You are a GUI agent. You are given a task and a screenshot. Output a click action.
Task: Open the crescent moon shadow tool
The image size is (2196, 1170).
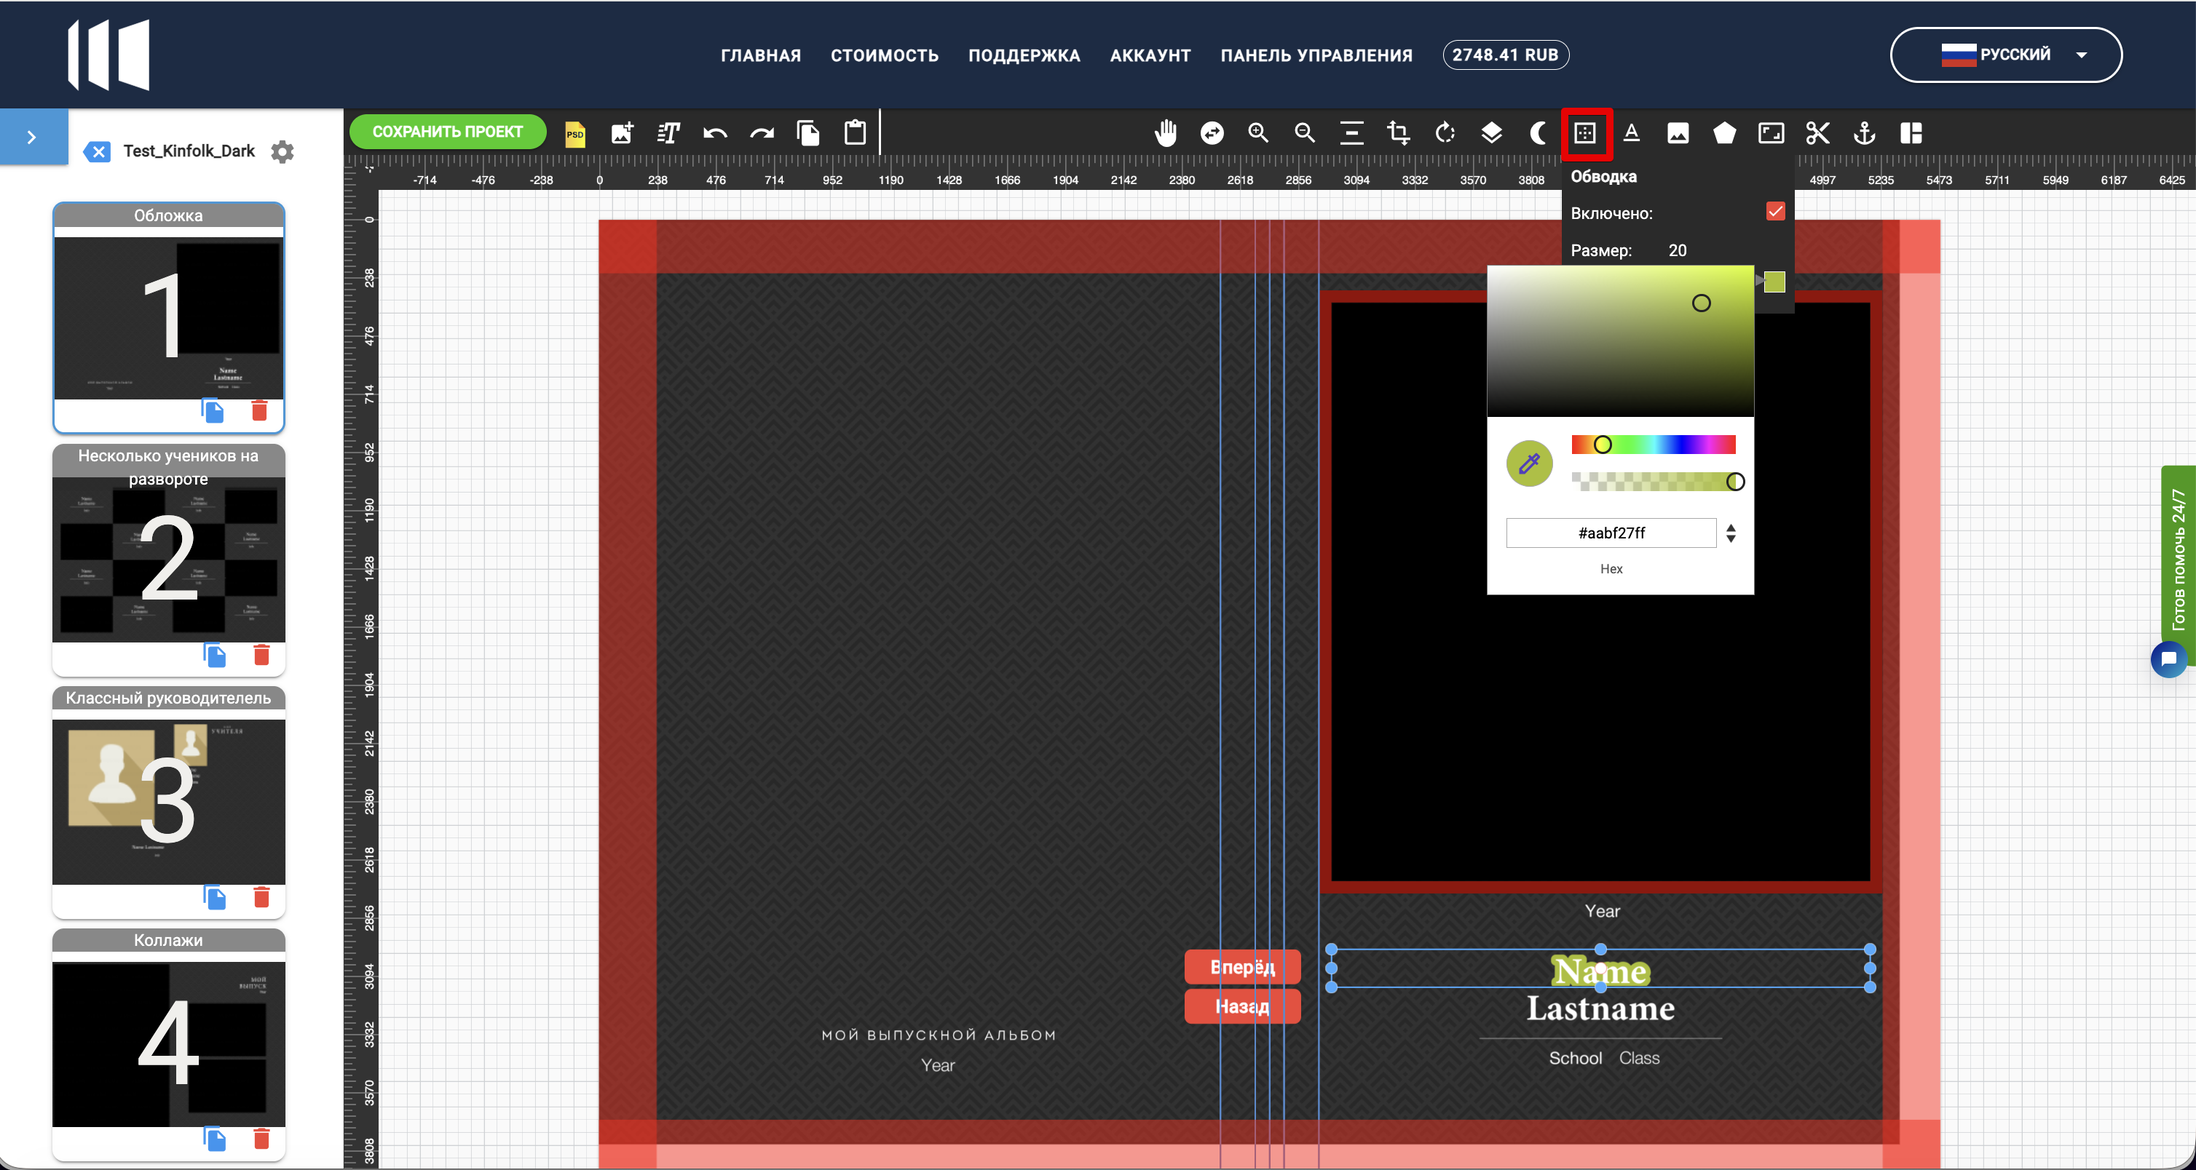[x=1539, y=133]
